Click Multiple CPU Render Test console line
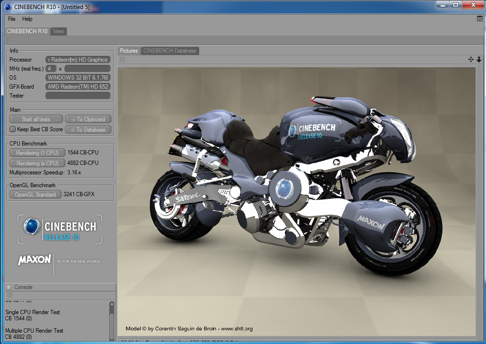 [34, 331]
